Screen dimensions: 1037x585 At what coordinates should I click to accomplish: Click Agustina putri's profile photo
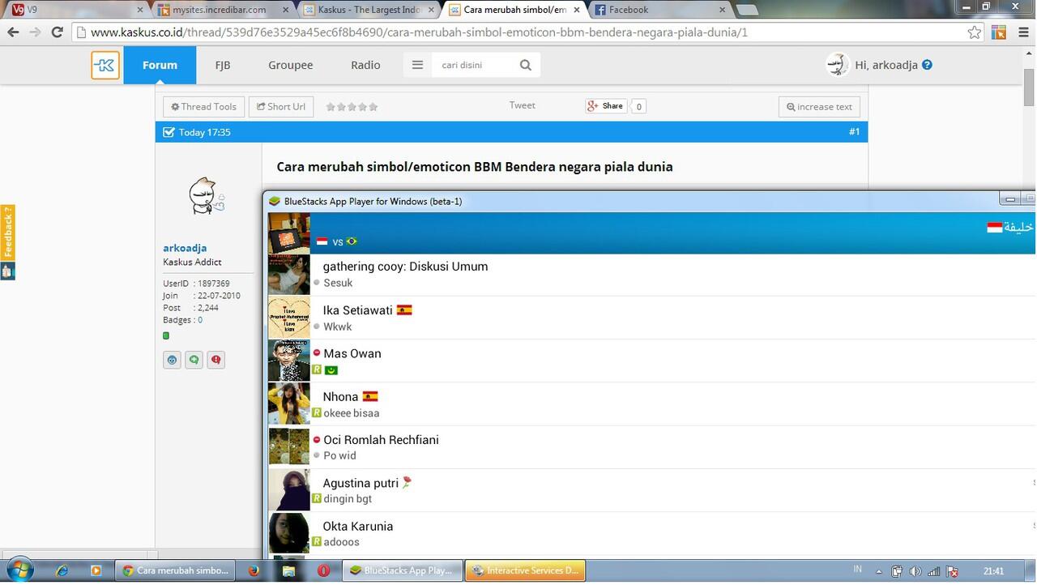[x=289, y=490]
